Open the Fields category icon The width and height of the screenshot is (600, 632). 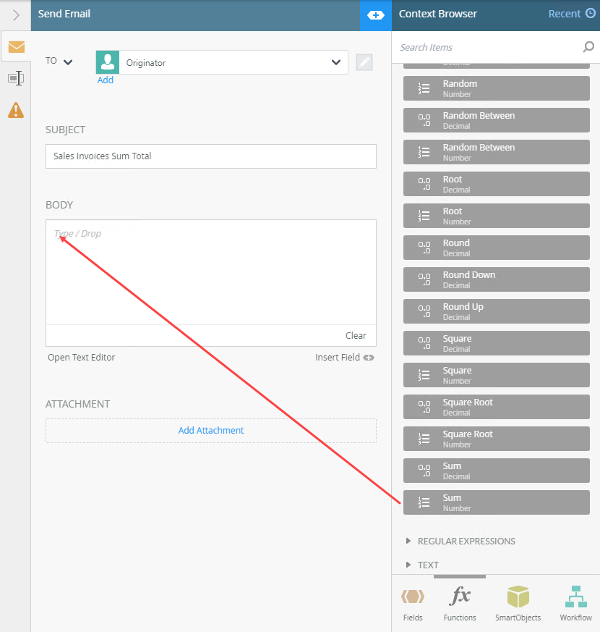(413, 597)
